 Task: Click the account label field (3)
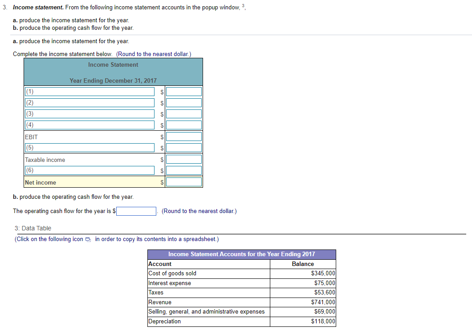89,113
